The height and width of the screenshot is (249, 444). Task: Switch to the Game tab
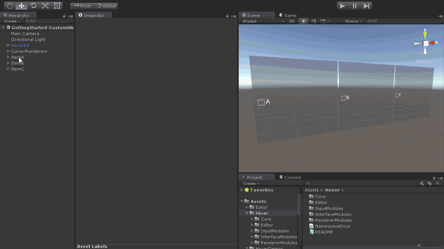pos(288,15)
